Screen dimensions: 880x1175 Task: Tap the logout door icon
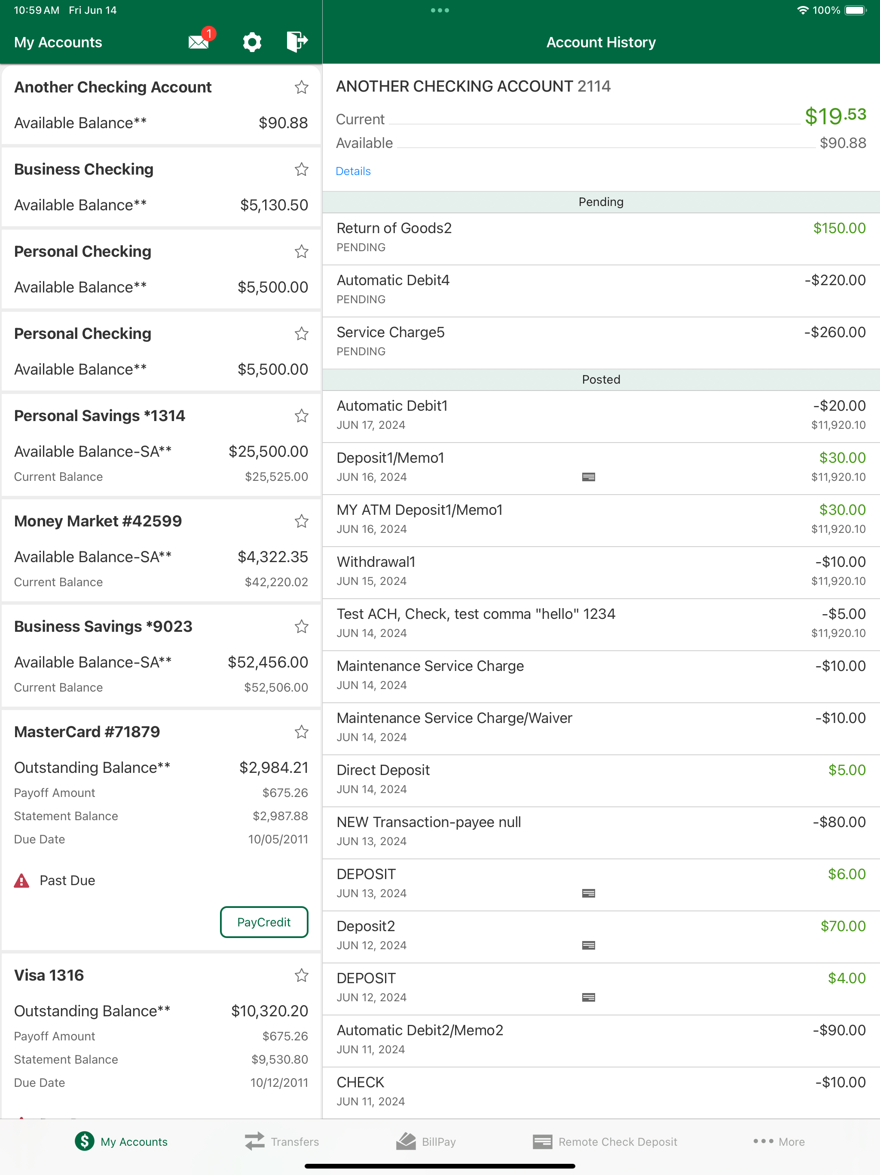pos(297,41)
